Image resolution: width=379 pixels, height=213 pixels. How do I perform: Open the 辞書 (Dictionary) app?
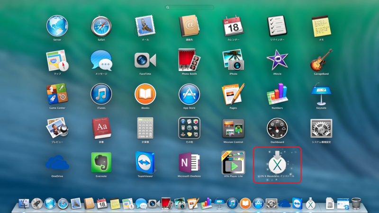click(x=101, y=128)
